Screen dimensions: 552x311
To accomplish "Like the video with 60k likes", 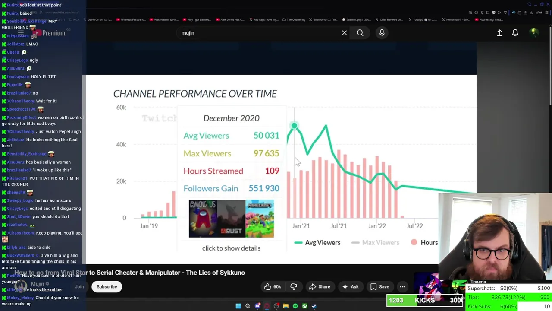I will (273, 286).
